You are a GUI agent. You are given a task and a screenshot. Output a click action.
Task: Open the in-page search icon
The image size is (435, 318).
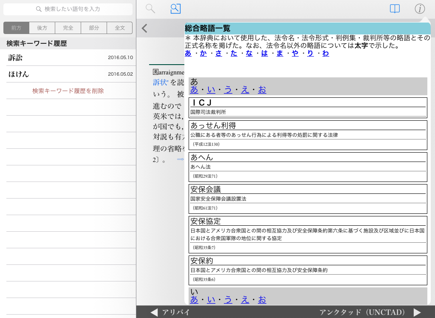[175, 9]
